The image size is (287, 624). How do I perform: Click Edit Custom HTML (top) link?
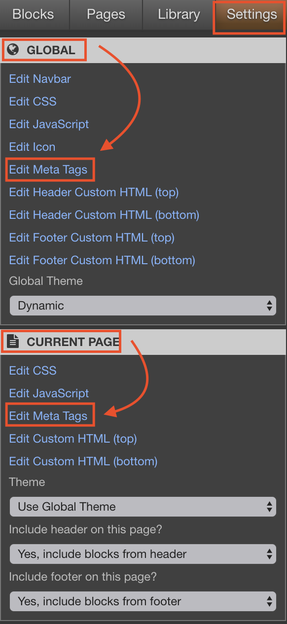click(73, 439)
